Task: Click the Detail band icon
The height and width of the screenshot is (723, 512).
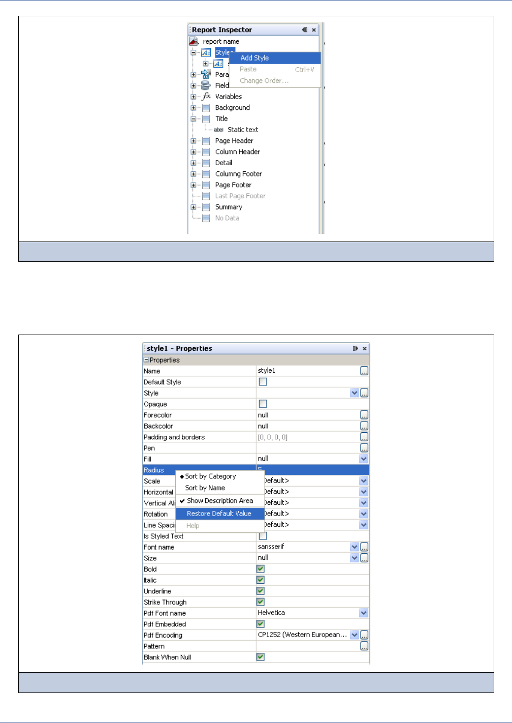Action: click(206, 163)
